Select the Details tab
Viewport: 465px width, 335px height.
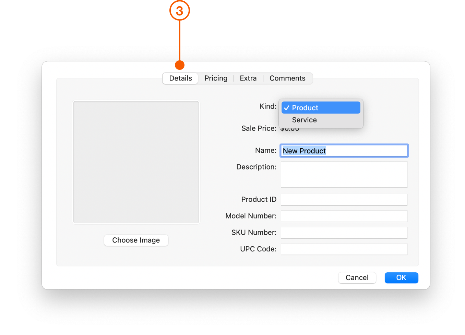180,78
